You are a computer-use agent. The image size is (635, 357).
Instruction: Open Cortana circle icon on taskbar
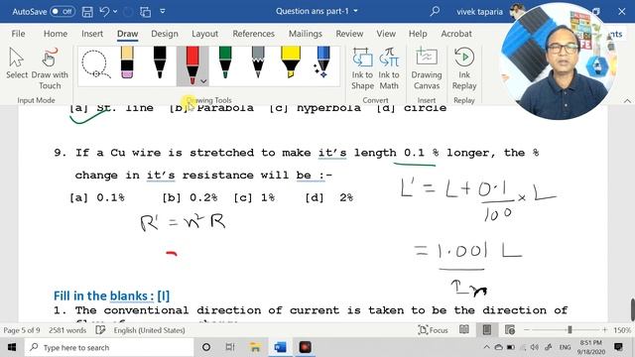(x=206, y=347)
